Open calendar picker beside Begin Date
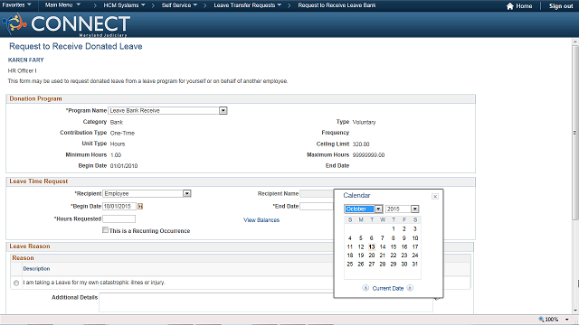This screenshot has height=325, width=579. point(140,207)
